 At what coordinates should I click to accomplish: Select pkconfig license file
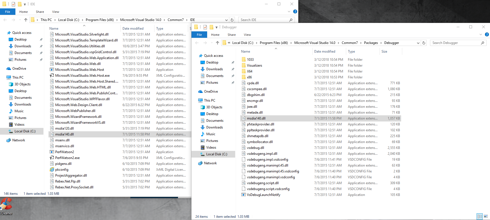click(x=62, y=170)
